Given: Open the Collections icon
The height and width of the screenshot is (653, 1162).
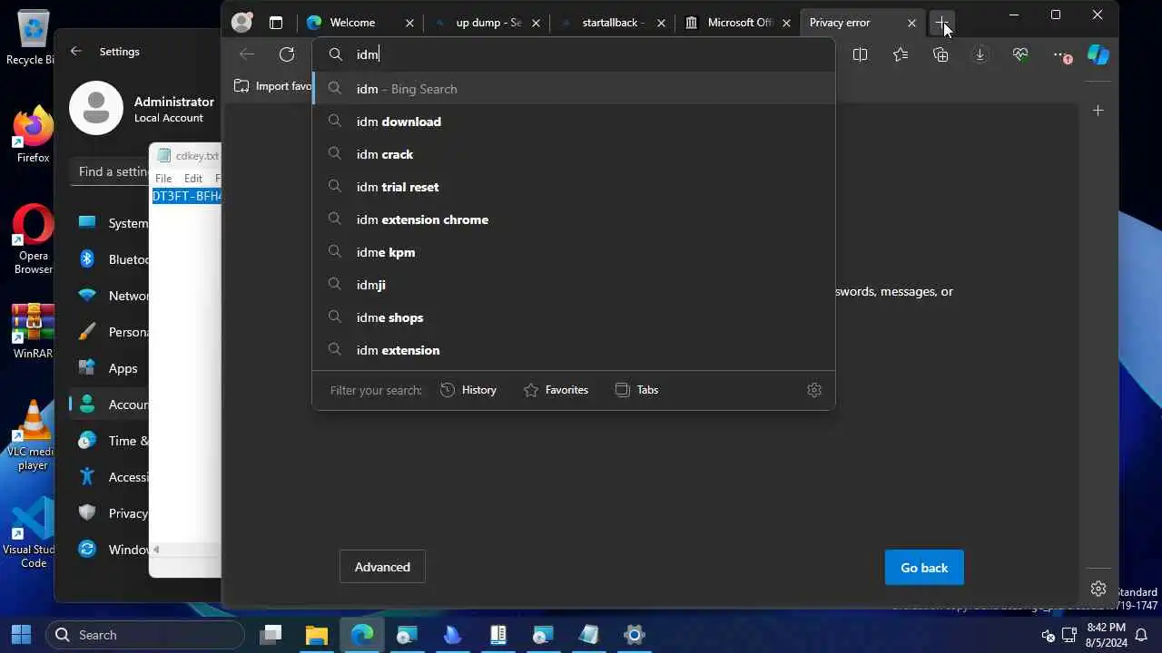Looking at the screenshot, I should point(940,55).
